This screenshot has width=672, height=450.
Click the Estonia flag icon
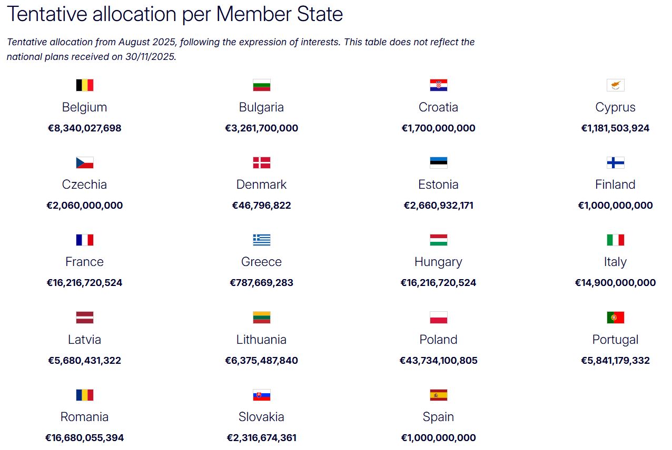(438, 162)
